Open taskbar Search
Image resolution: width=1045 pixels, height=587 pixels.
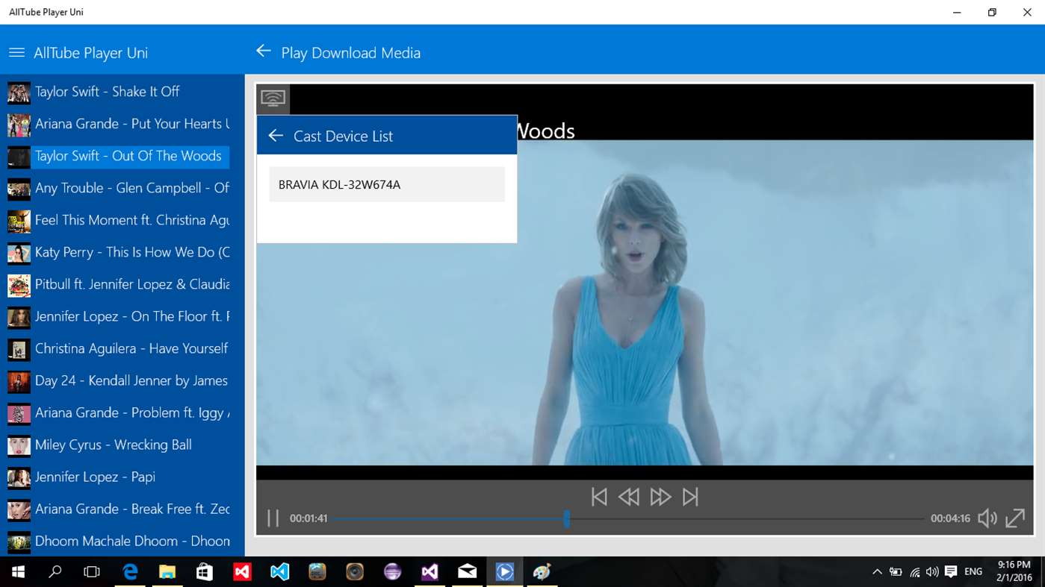tap(55, 572)
